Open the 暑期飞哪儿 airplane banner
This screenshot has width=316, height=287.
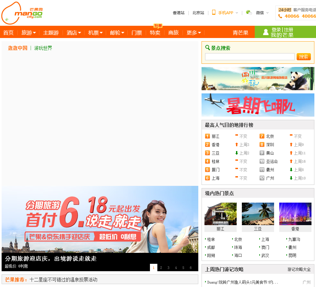[258, 105]
